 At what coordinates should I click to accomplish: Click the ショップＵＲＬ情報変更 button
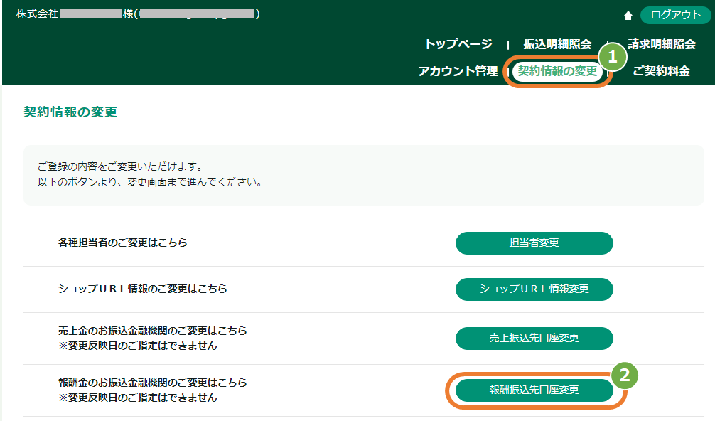[x=534, y=289]
